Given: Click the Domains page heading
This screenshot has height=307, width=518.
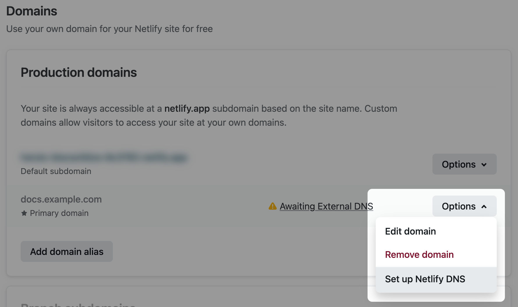Looking at the screenshot, I should 32,11.
